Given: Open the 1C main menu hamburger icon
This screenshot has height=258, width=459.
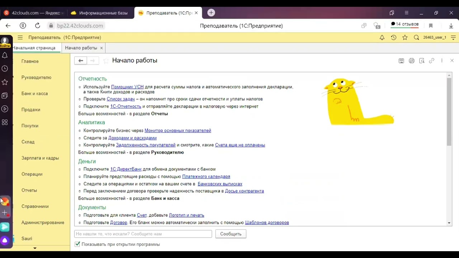Looking at the screenshot, I should coord(20,37).
